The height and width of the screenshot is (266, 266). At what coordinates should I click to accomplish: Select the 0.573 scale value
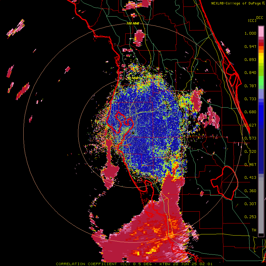pos(250,138)
